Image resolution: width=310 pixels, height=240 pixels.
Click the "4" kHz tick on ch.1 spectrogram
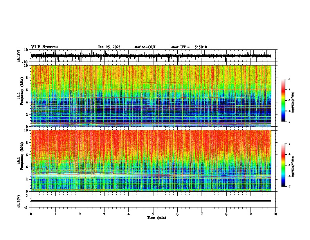click(27, 102)
